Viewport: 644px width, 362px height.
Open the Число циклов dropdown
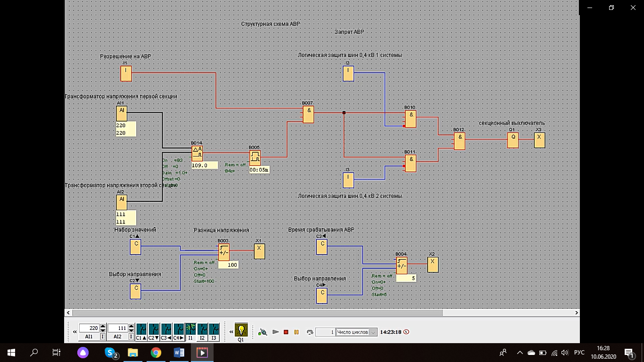coord(374,332)
